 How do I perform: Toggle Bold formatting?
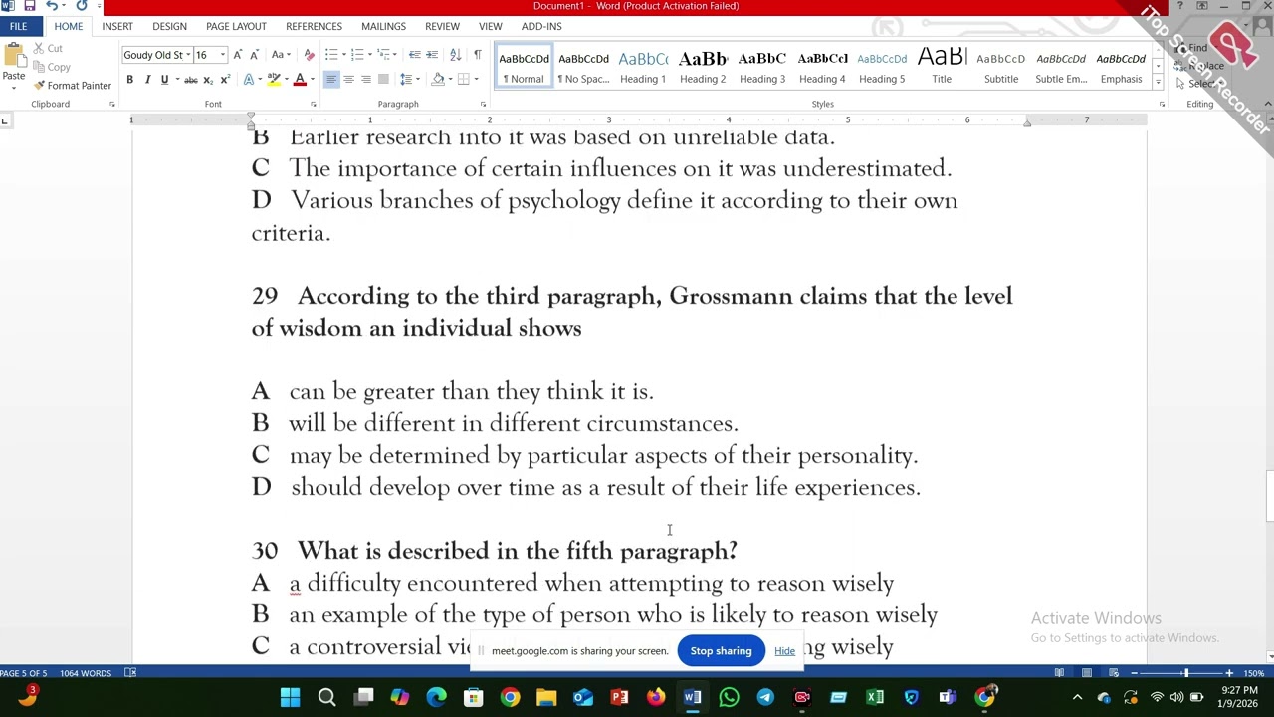click(x=129, y=80)
